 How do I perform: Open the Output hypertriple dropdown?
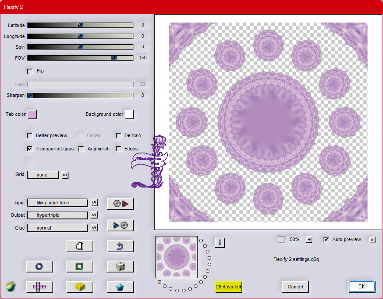[57, 215]
